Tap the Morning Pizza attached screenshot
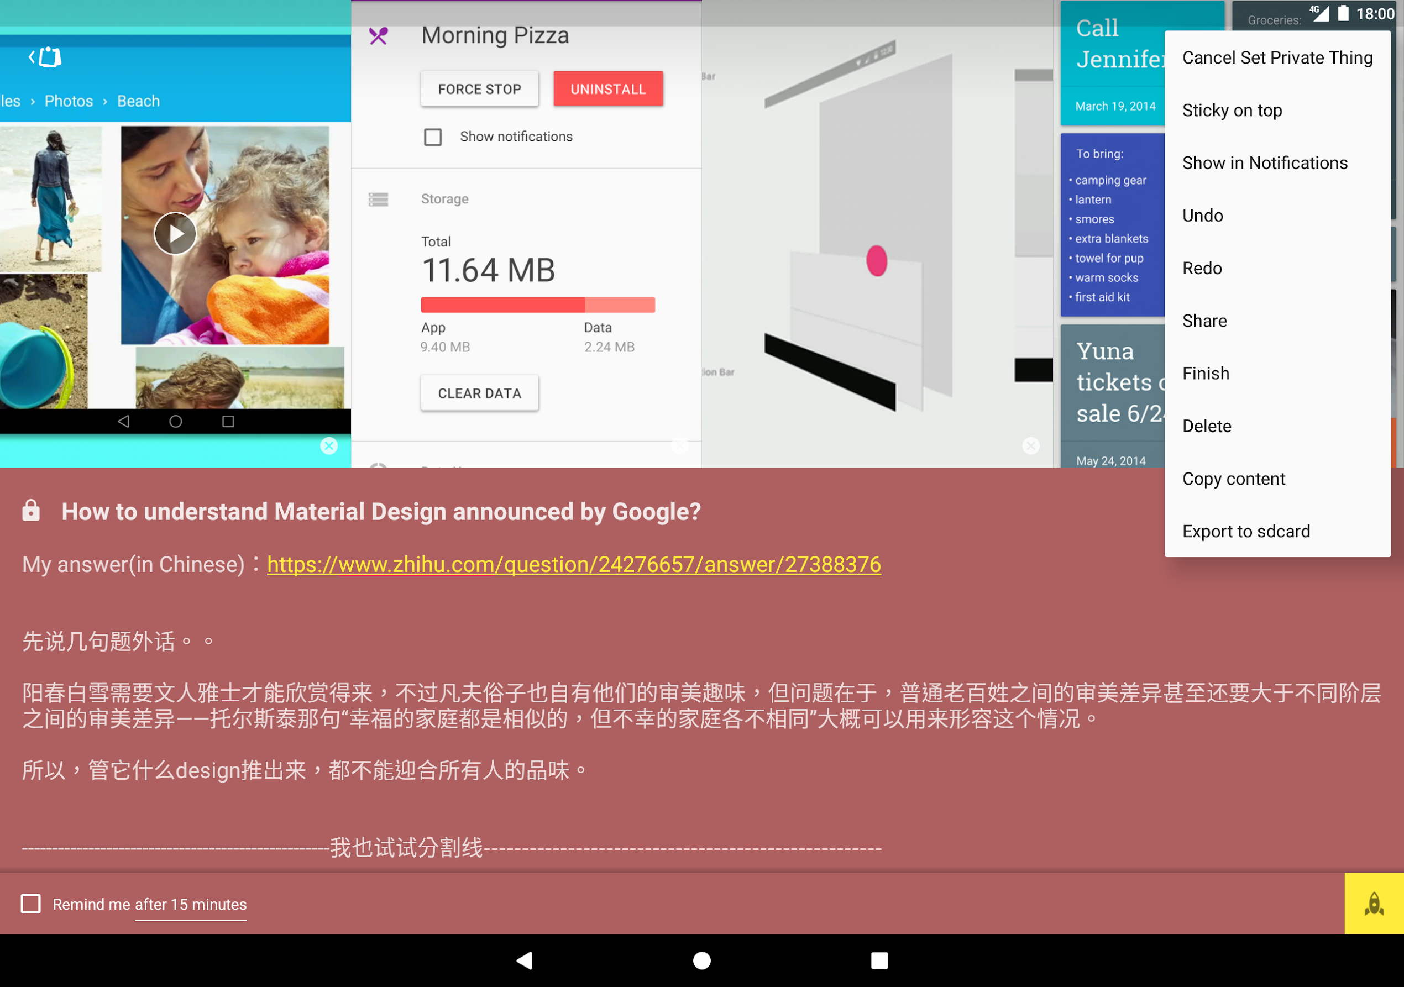 click(526, 245)
